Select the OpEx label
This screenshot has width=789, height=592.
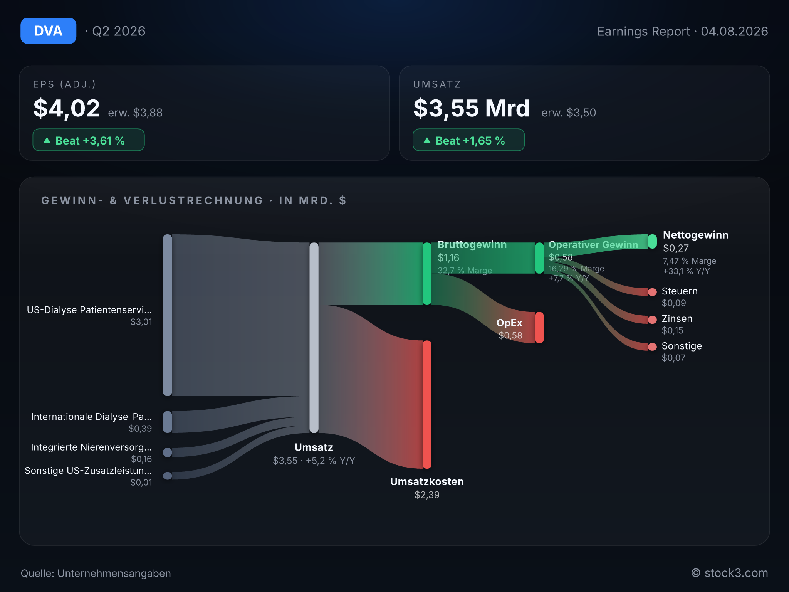click(x=509, y=323)
